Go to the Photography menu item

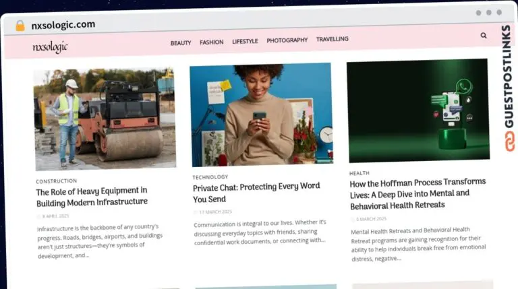click(x=287, y=40)
